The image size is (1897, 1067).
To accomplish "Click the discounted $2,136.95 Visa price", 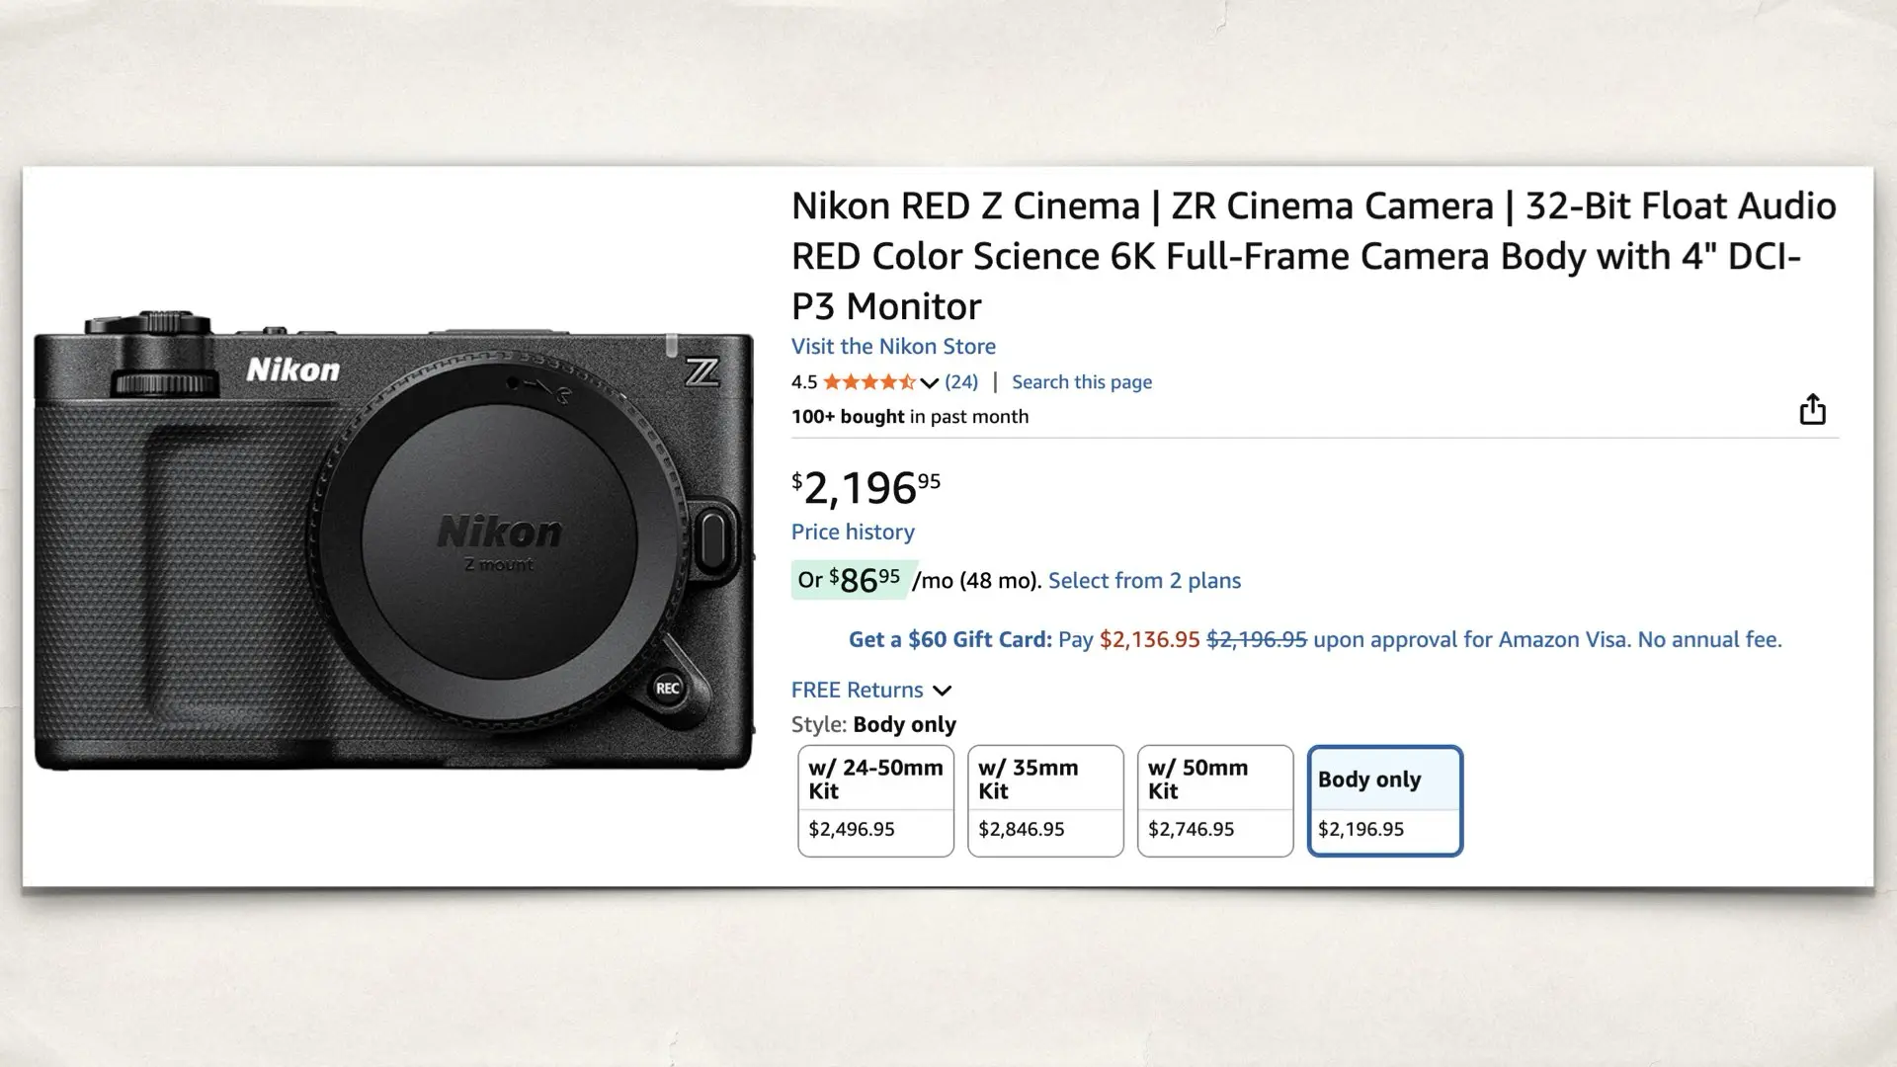I will [x=1149, y=639].
